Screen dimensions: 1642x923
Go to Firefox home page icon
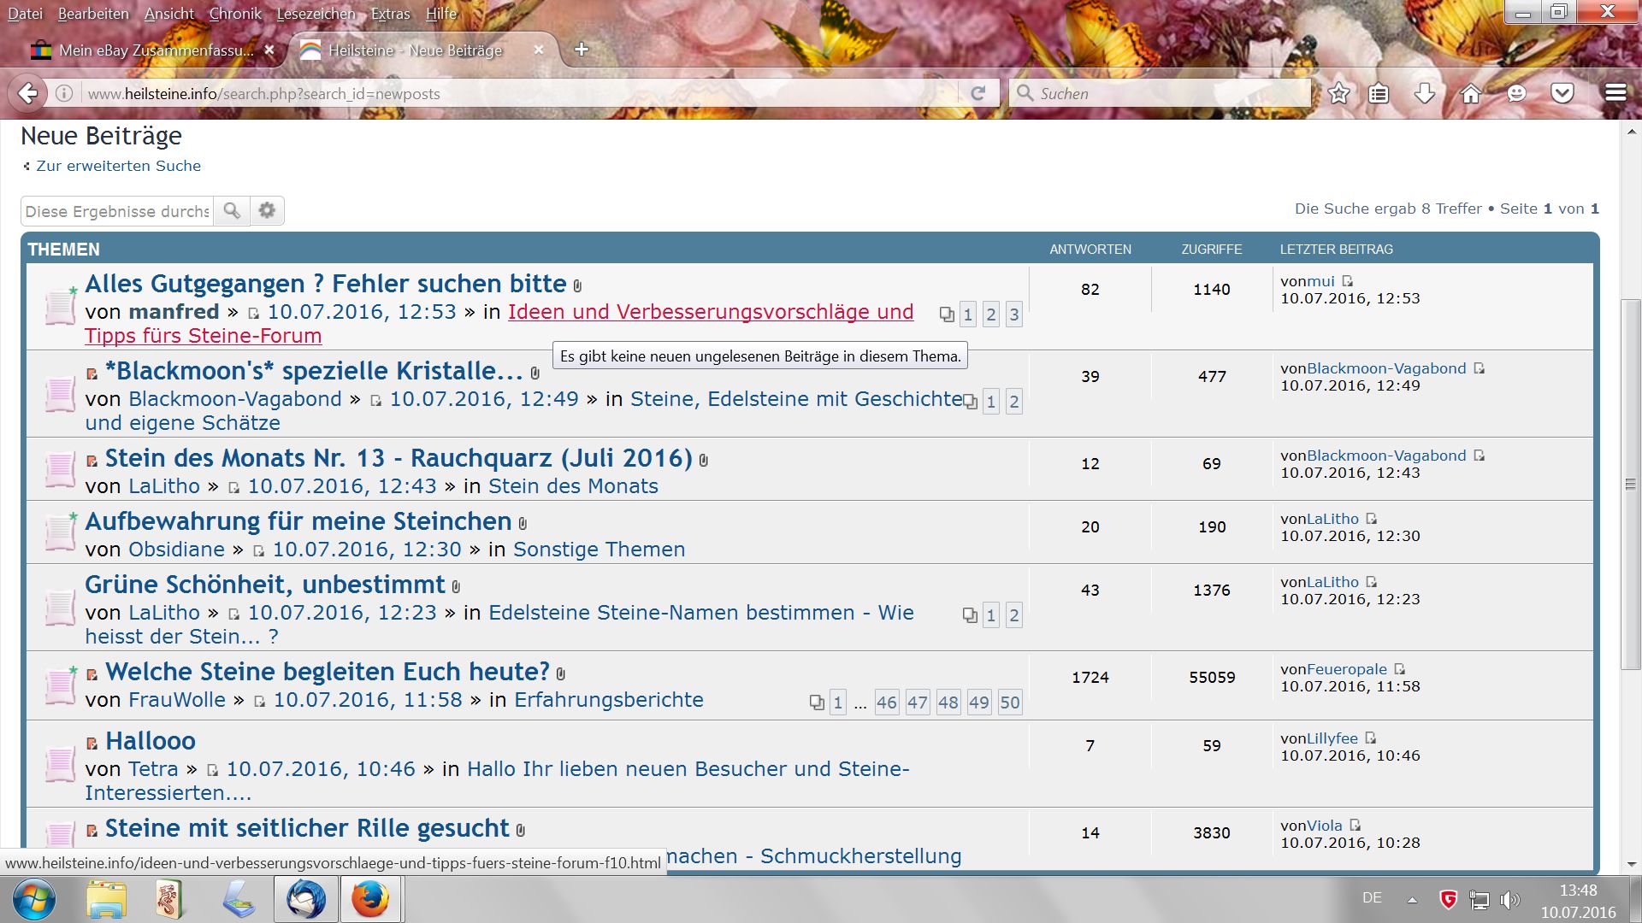[1470, 93]
